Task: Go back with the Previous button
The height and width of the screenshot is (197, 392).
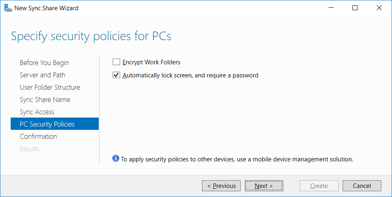Action: 221,186
